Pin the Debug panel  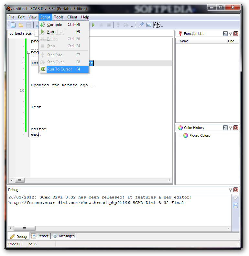point(230,190)
